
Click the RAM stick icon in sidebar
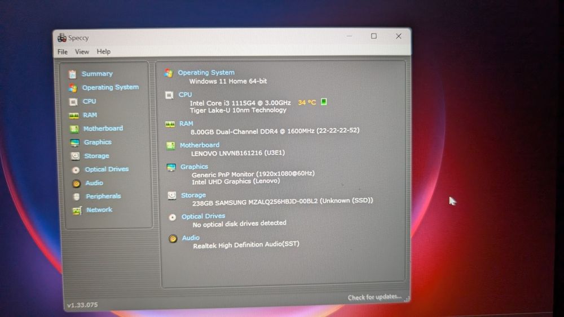coord(74,115)
